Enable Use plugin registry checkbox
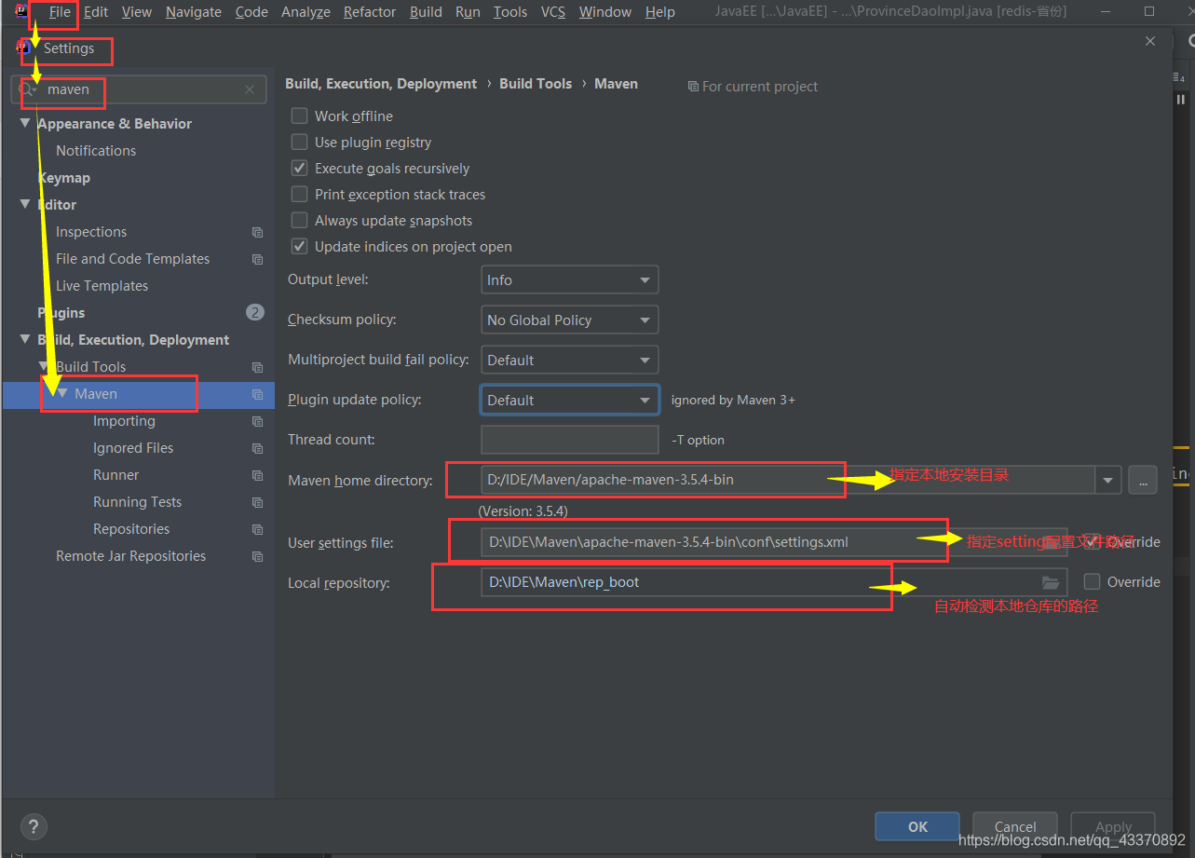 coord(299,142)
